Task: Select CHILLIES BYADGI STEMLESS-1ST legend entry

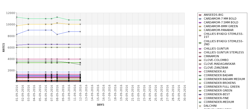Action: 224,35
